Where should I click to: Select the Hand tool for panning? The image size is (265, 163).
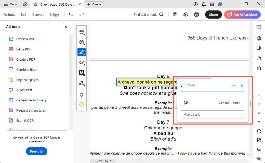coord(82,32)
